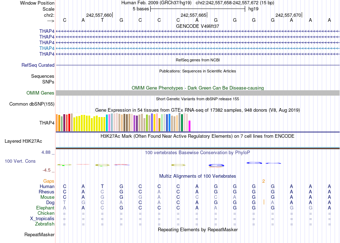Click the Human Feb. 2009 (GRCh37/hg19) title
The height and width of the screenshot is (243, 340).
click(156, 3)
